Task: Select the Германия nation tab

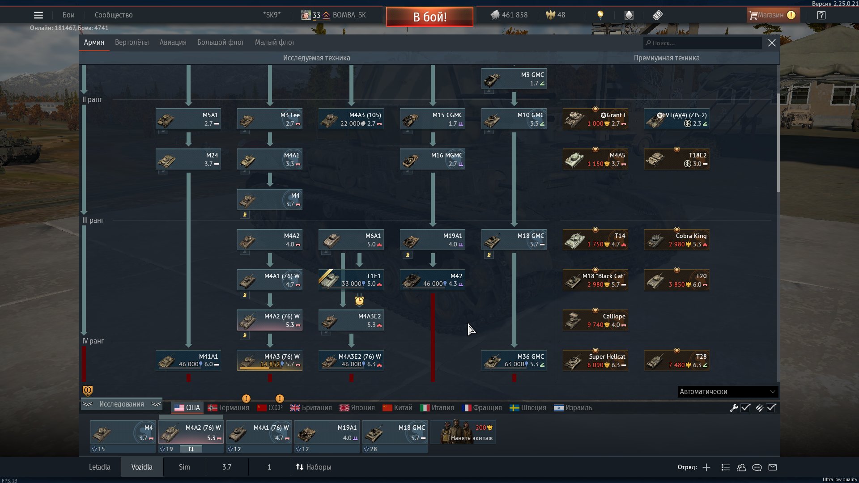Action: point(228,408)
